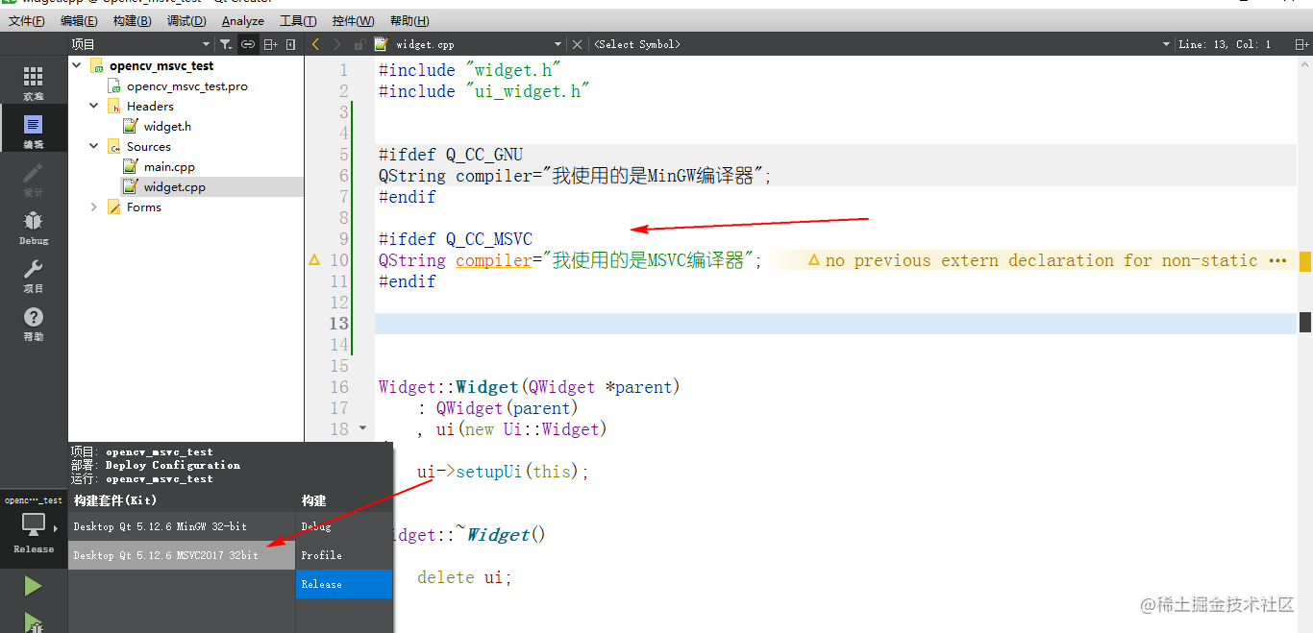Click the warning icon at line 10
This screenshot has width=1313, height=633.
pos(314,259)
